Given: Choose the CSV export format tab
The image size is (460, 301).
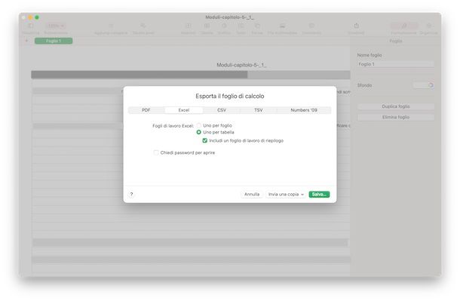Looking at the screenshot, I should tap(222, 110).
